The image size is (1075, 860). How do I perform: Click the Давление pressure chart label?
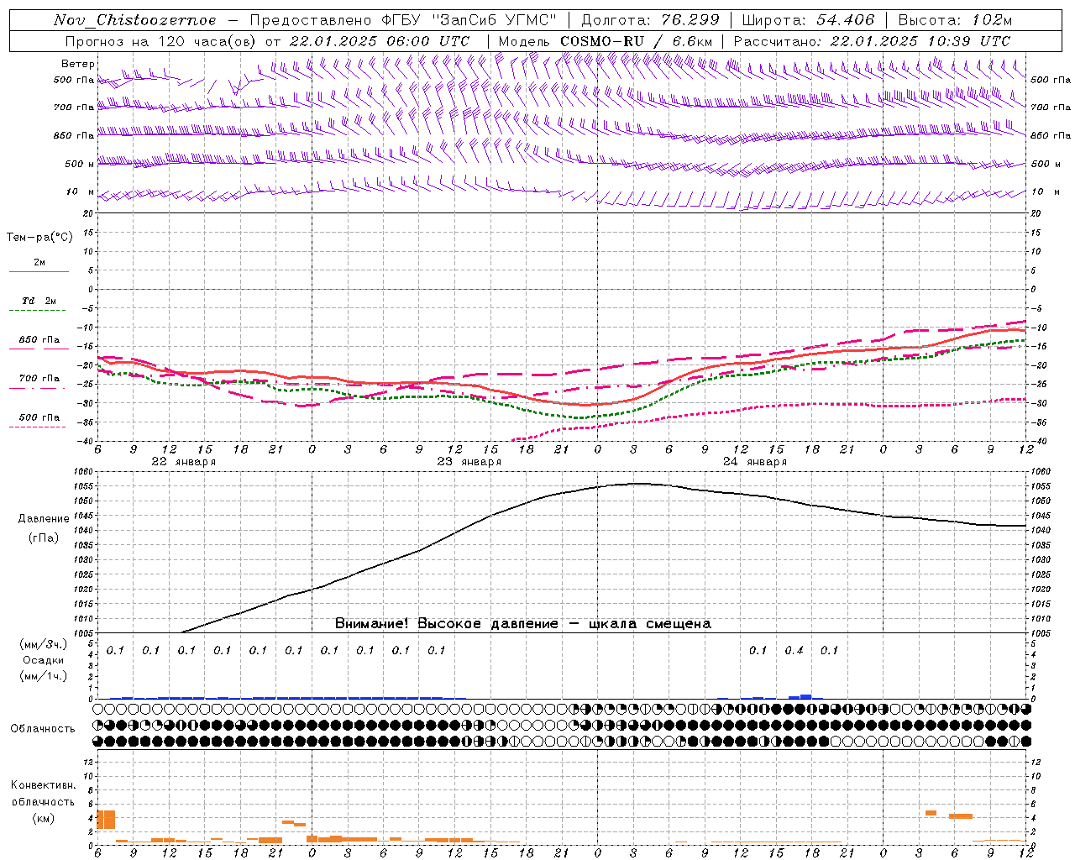point(44,519)
